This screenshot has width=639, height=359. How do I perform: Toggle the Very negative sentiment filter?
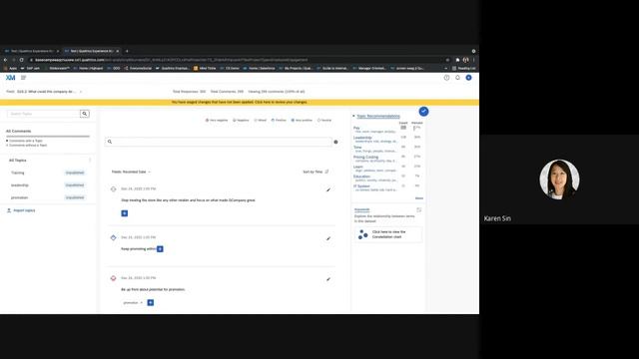coord(217,120)
